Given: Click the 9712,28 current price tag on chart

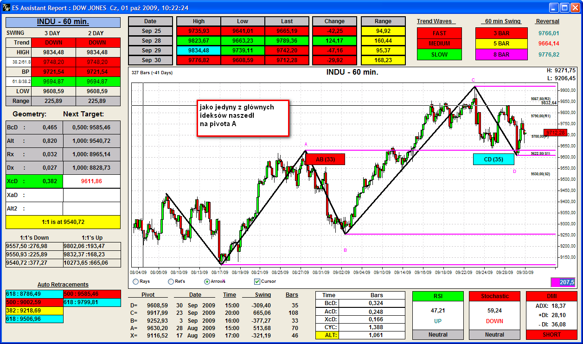Looking at the screenshot, I should click(555, 133).
